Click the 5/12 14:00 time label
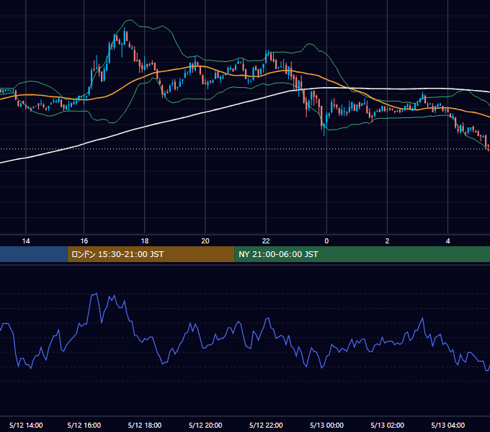Viewport: 490px width, 432px height. pos(26,425)
